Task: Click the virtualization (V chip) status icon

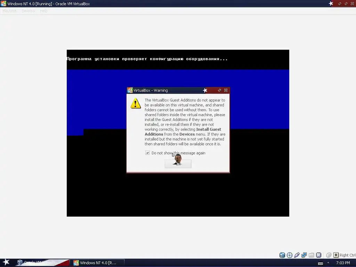Action: [x=318, y=255]
